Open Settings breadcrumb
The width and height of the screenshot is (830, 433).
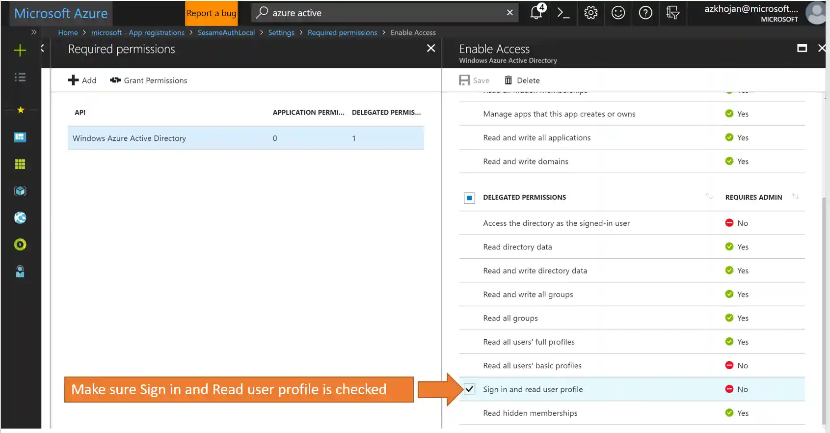pos(281,32)
